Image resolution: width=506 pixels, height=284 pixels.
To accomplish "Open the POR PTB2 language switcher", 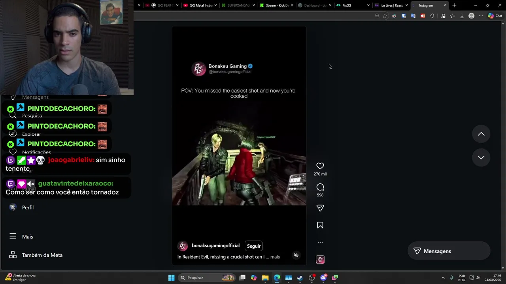I will click(x=462, y=278).
